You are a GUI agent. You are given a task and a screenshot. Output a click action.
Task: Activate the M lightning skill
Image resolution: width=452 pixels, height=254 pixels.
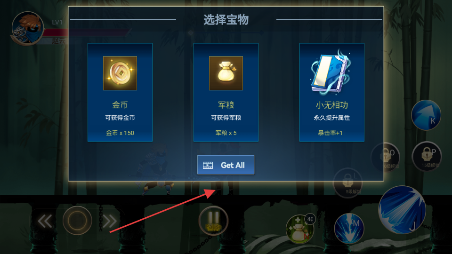click(349, 229)
